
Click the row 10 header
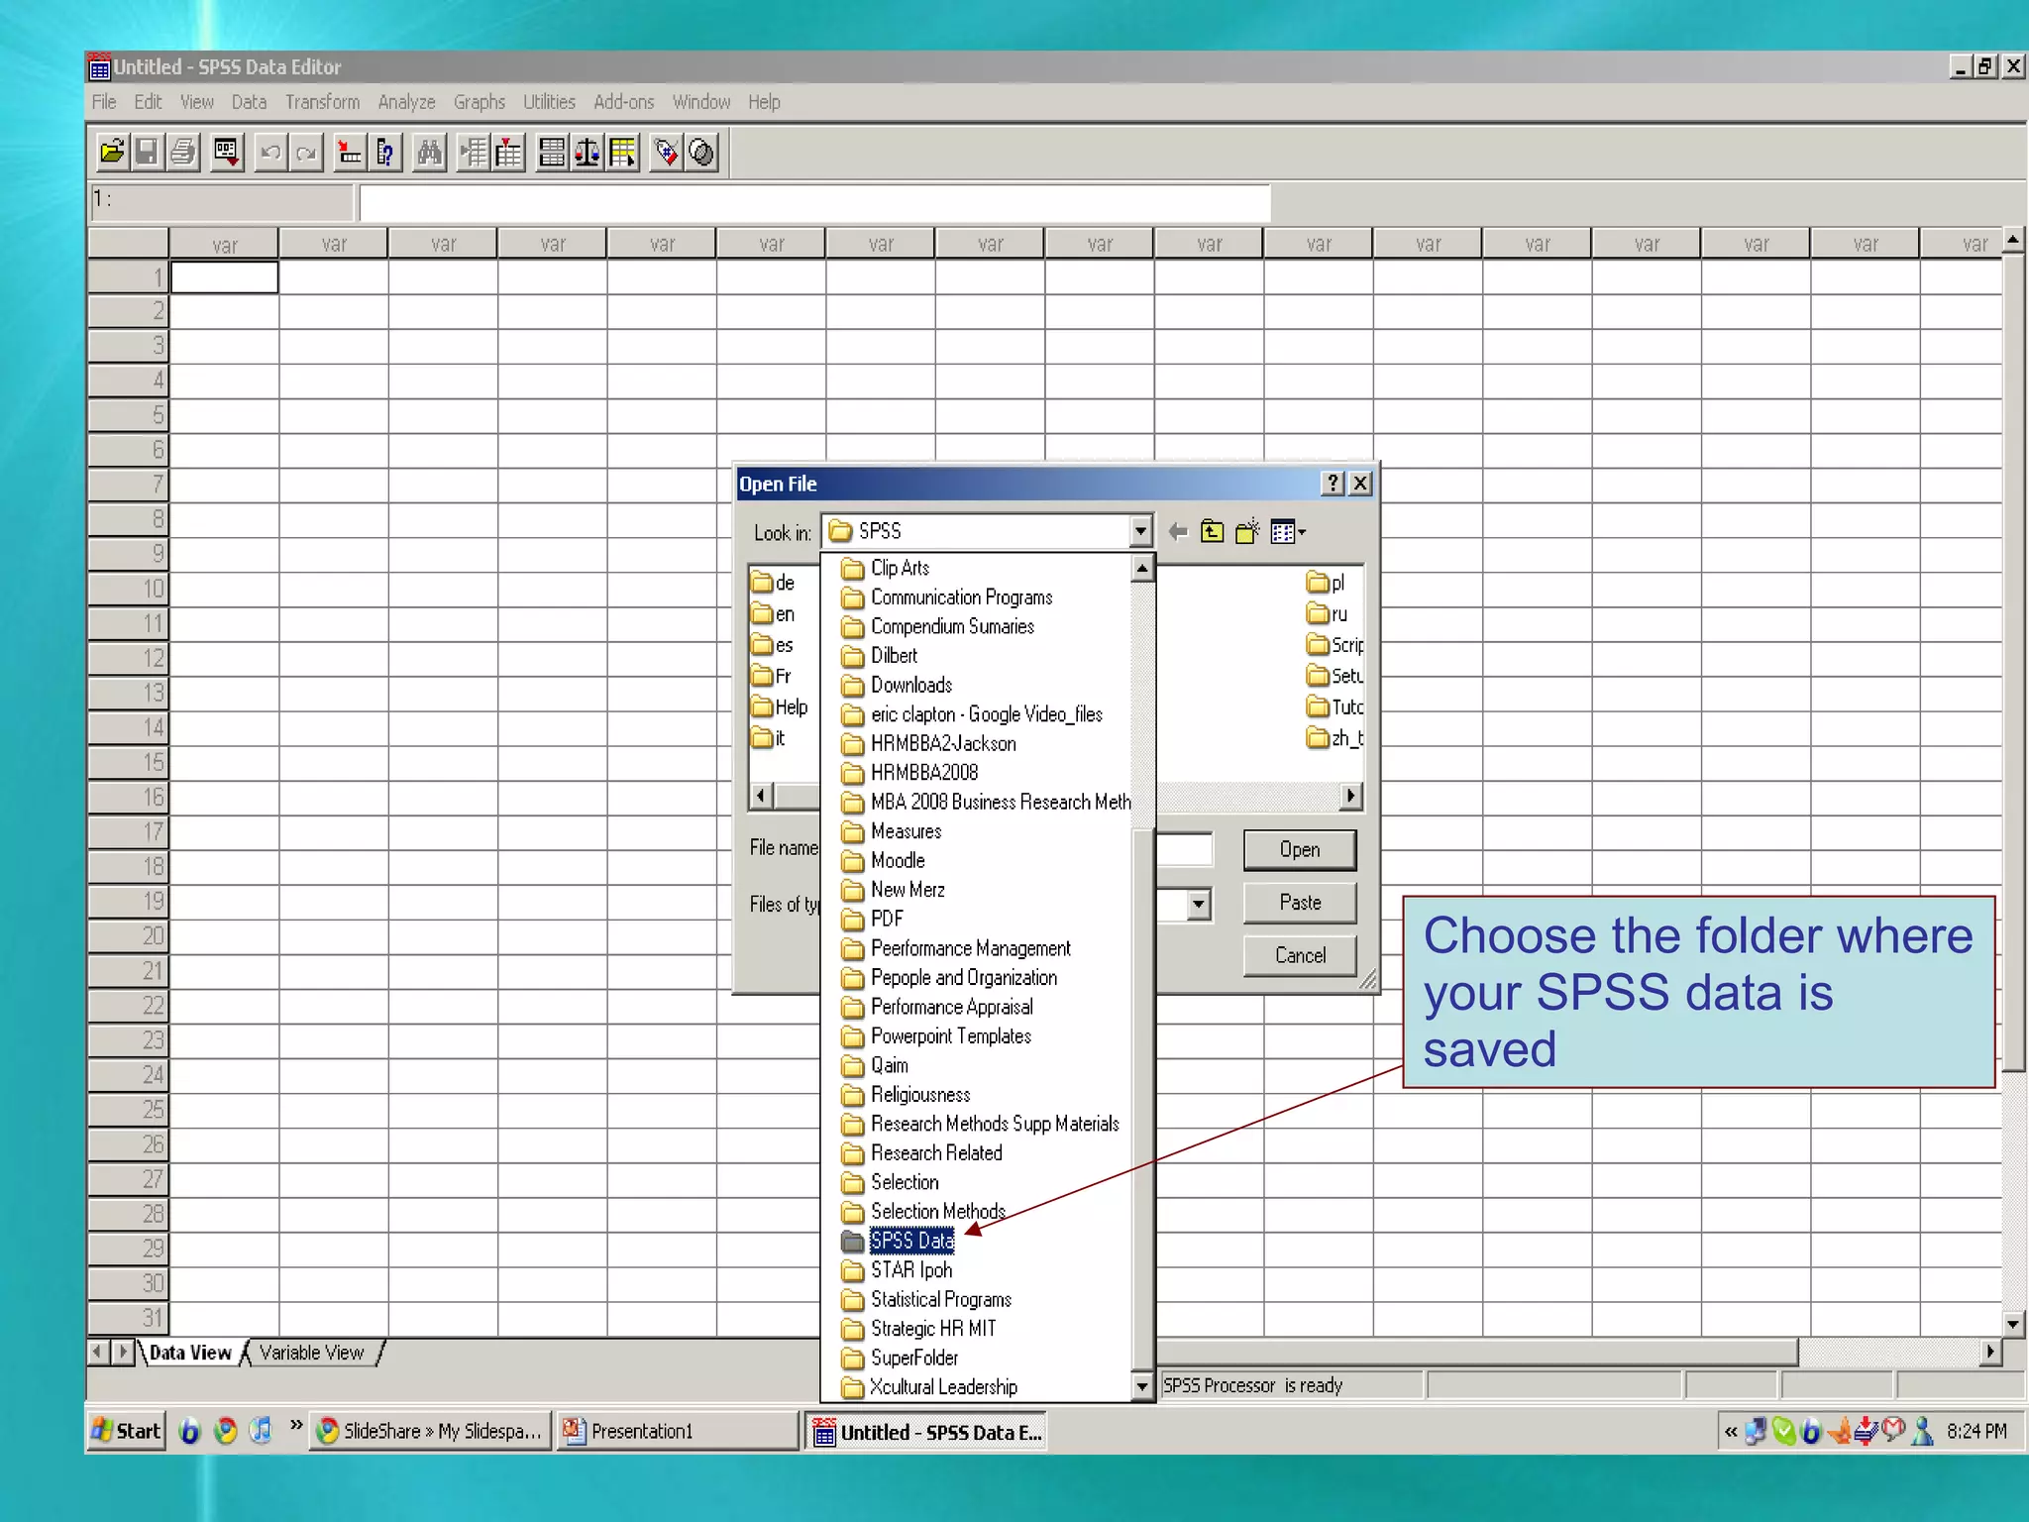coord(128,589)
